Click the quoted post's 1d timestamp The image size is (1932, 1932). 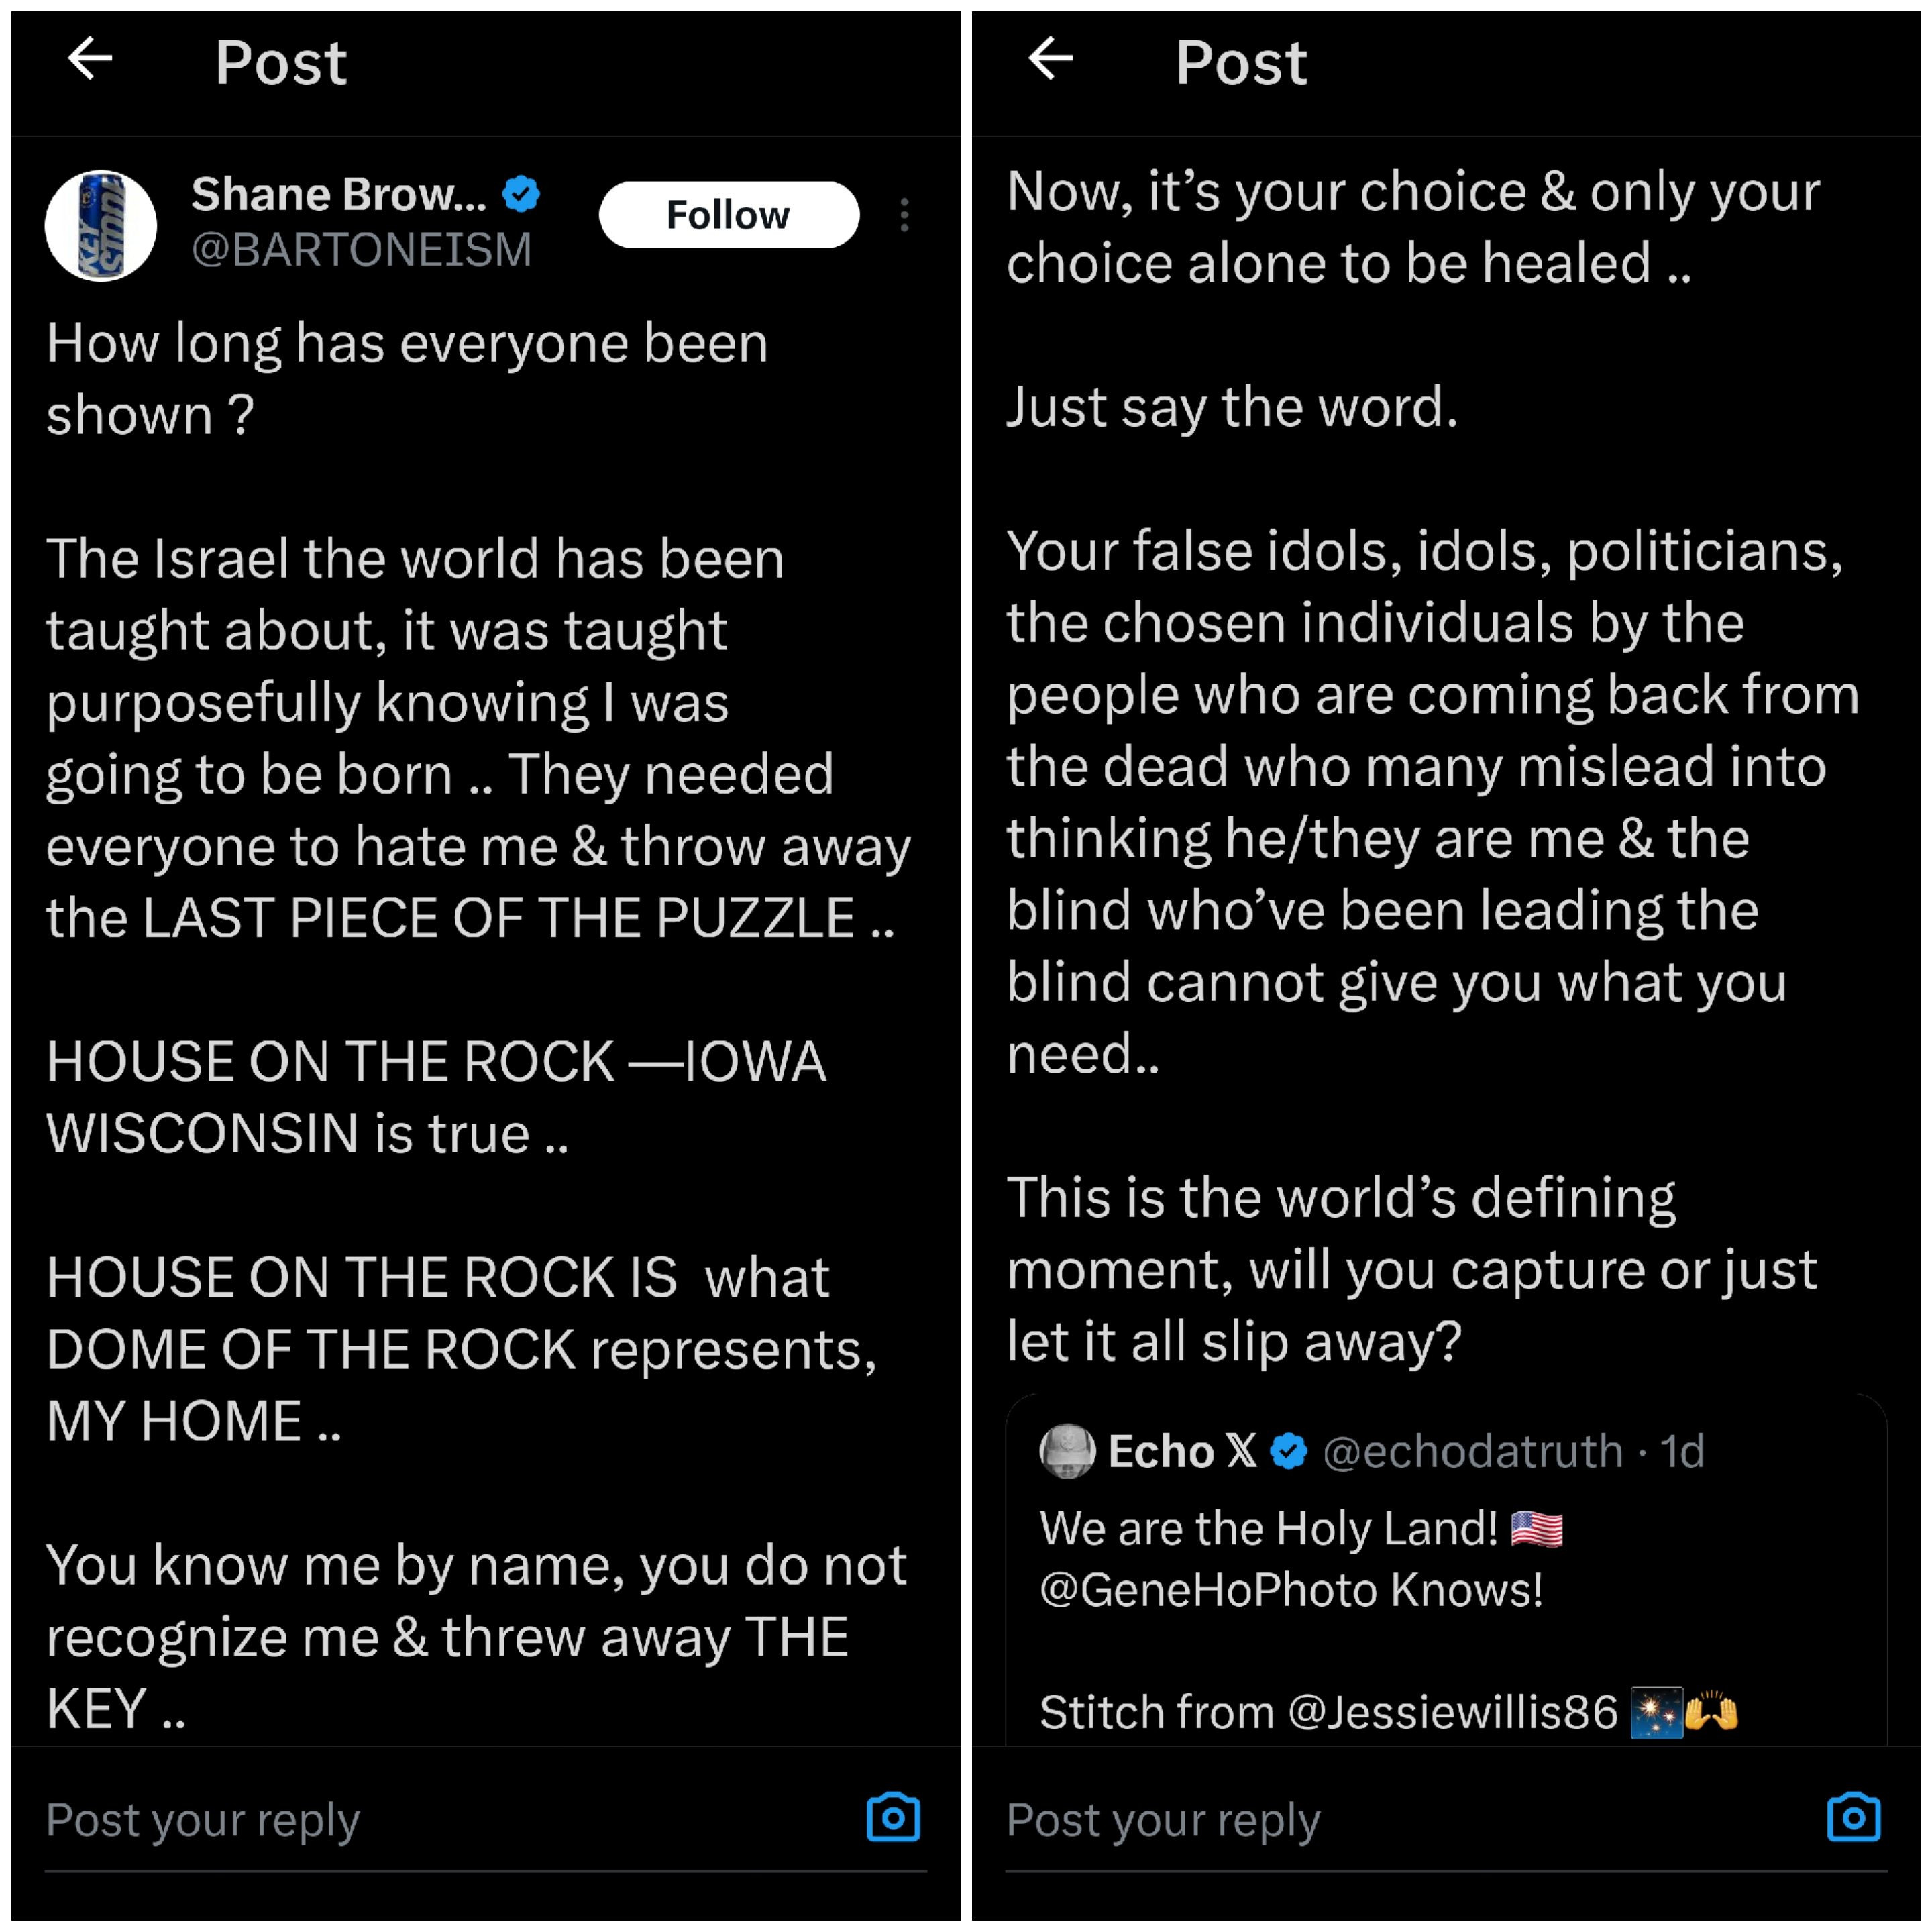(x=1682, y=1451)
